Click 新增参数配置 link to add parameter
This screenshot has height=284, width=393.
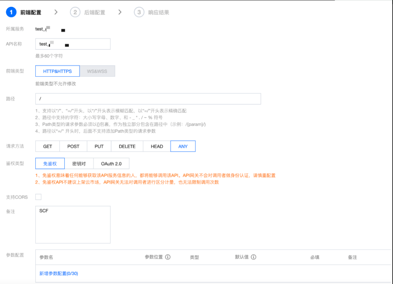click(59, 273)
